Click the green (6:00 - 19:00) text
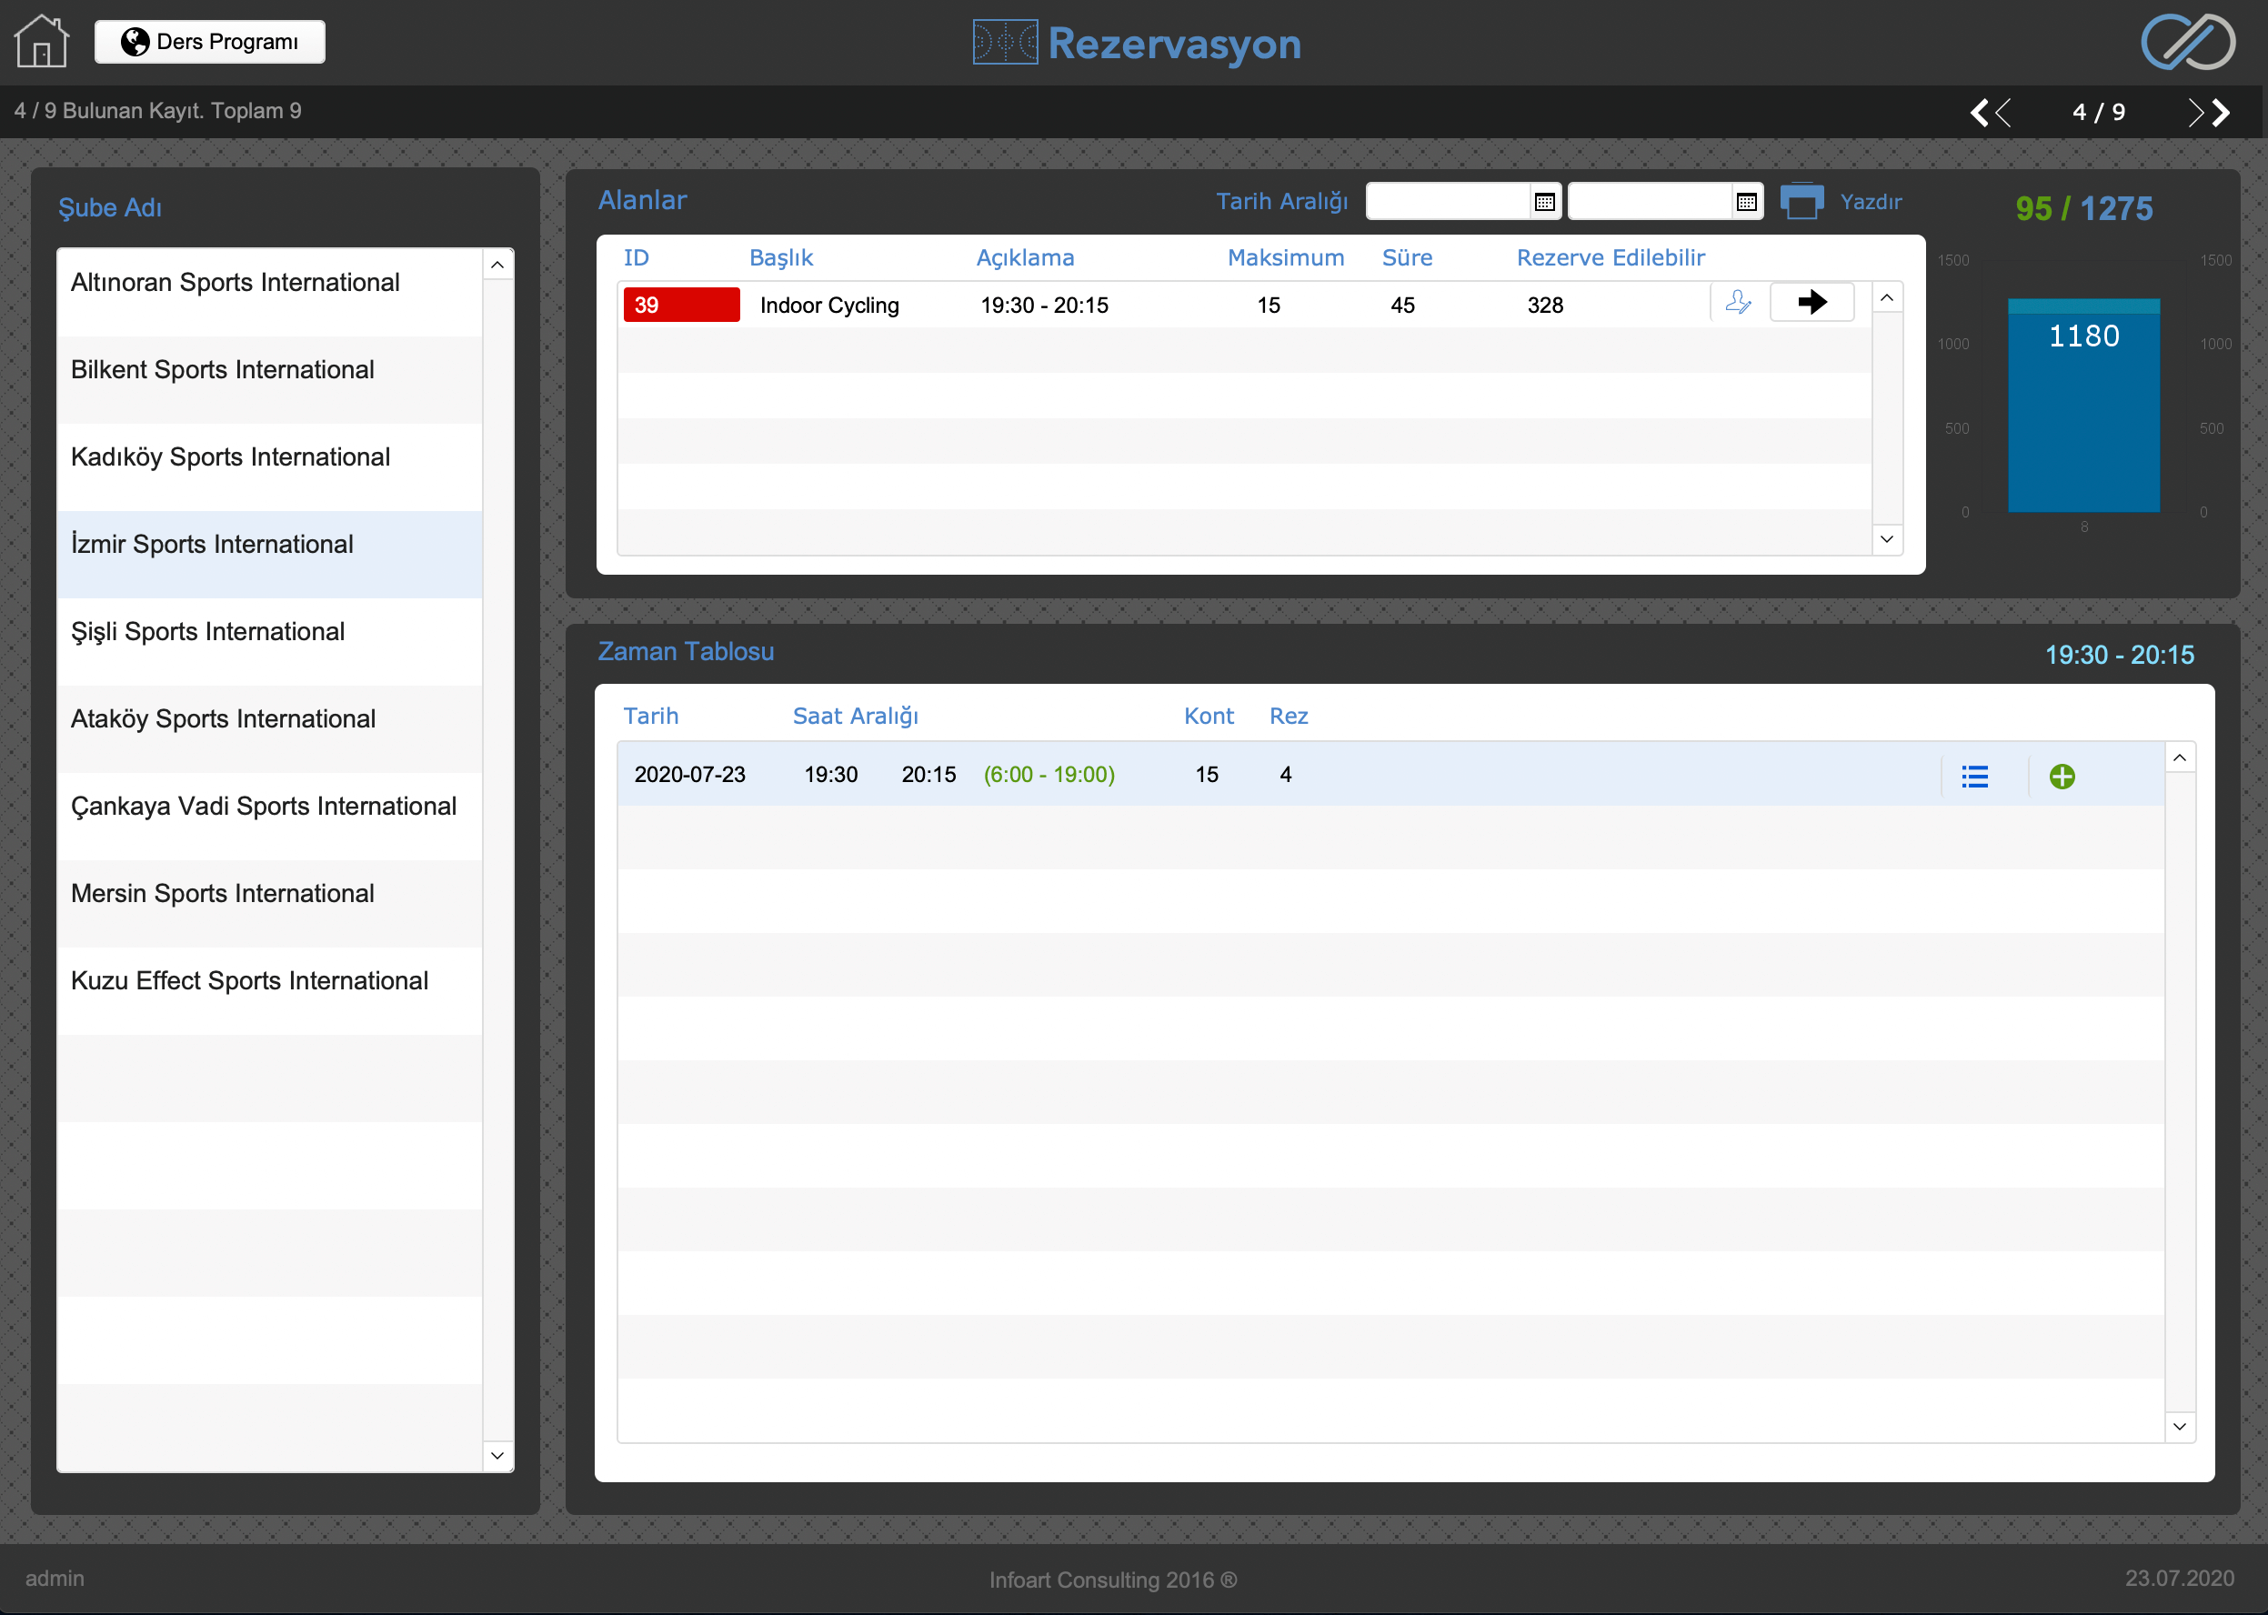 (1049, 775)
